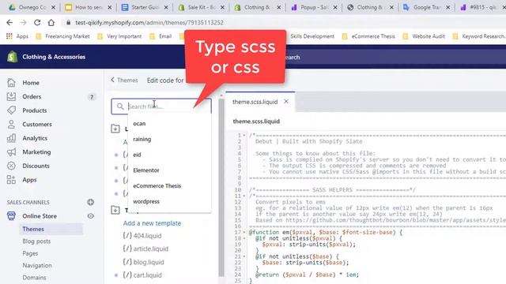The width and height of the screenshot is (506, 284).
Task: Close the theme.scss.liquid tab
Action: tap(286, 102)
